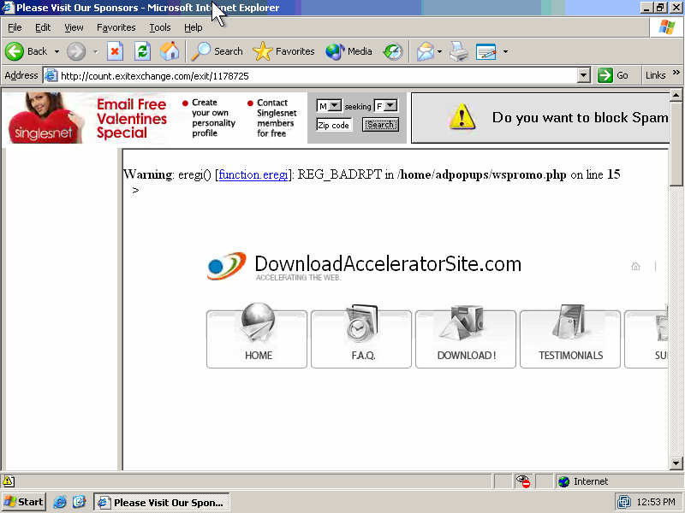685x513 pixels.
Task: Expand the address bar URL dropdown
Action: (x=584, y=75)
